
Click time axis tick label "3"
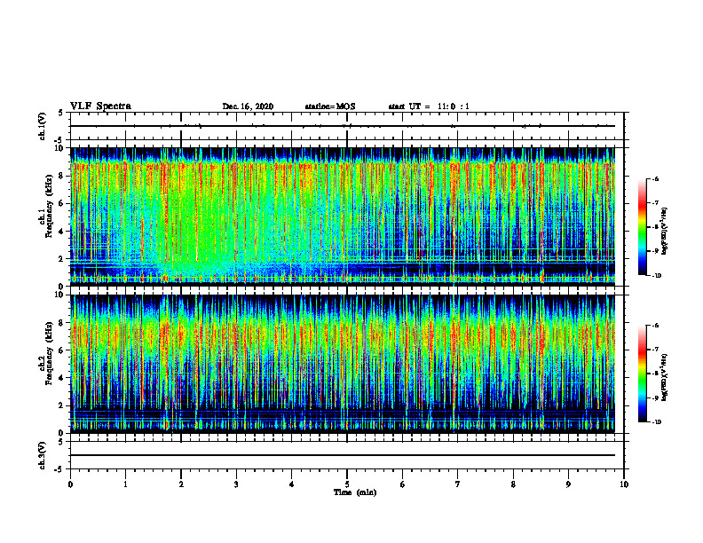[236, 484]
